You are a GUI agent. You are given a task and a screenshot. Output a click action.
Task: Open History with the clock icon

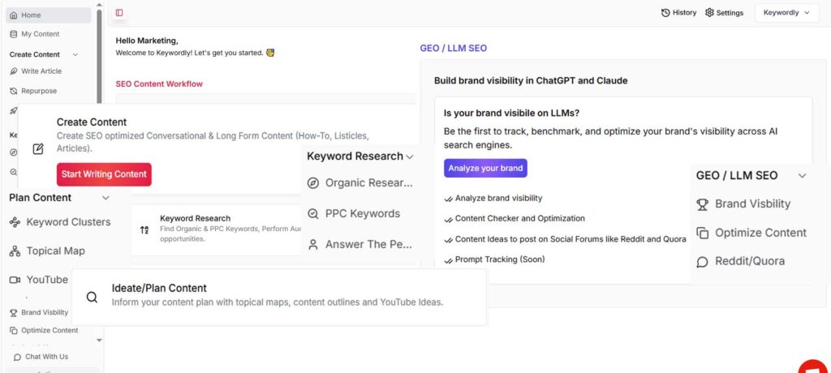[665, 13]
